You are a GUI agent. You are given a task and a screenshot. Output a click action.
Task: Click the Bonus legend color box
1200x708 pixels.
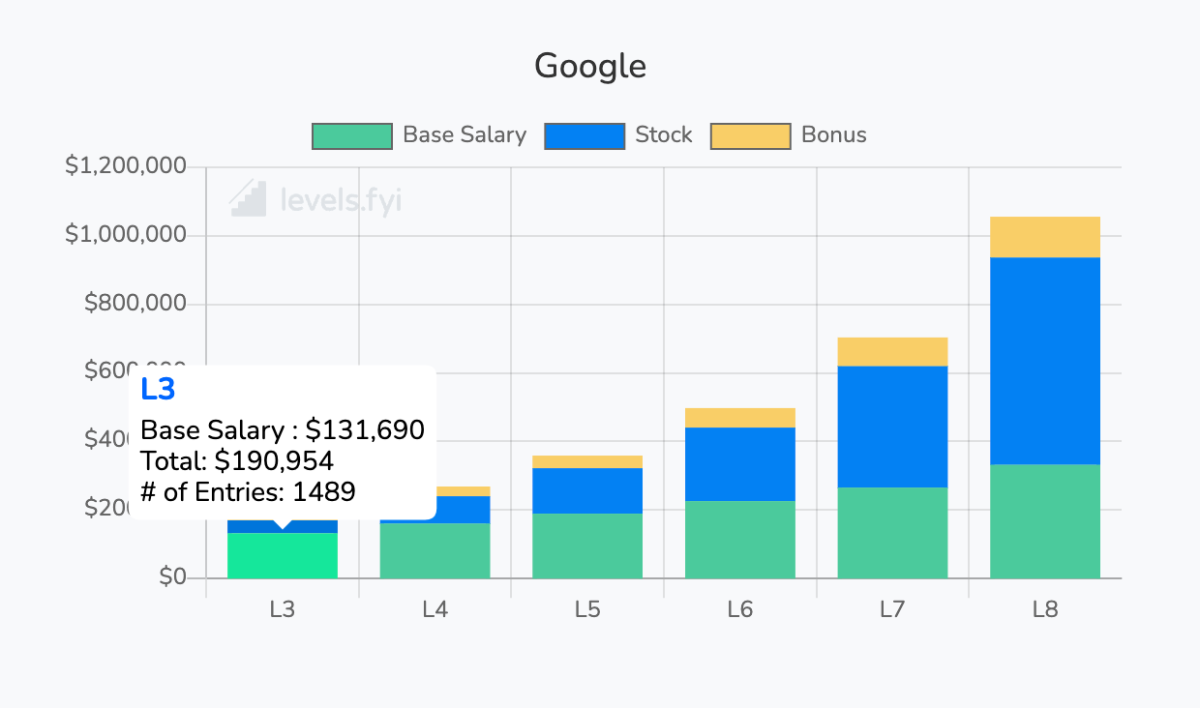(750, 135)
